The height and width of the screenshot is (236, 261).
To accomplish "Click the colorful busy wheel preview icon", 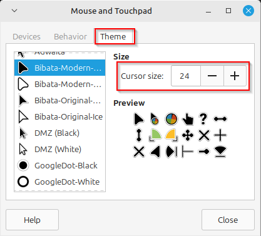I will tap(171, 119).
